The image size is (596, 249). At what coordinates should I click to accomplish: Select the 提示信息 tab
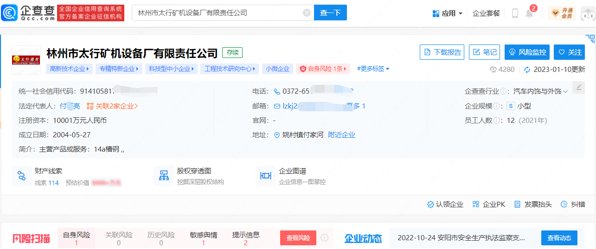[246, 238]
